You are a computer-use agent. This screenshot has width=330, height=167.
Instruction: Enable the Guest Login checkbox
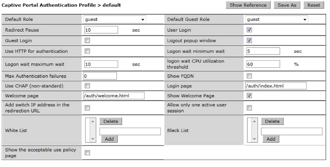point(87,40)
